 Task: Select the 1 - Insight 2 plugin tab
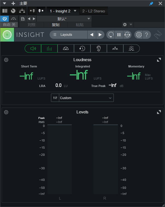60,11
